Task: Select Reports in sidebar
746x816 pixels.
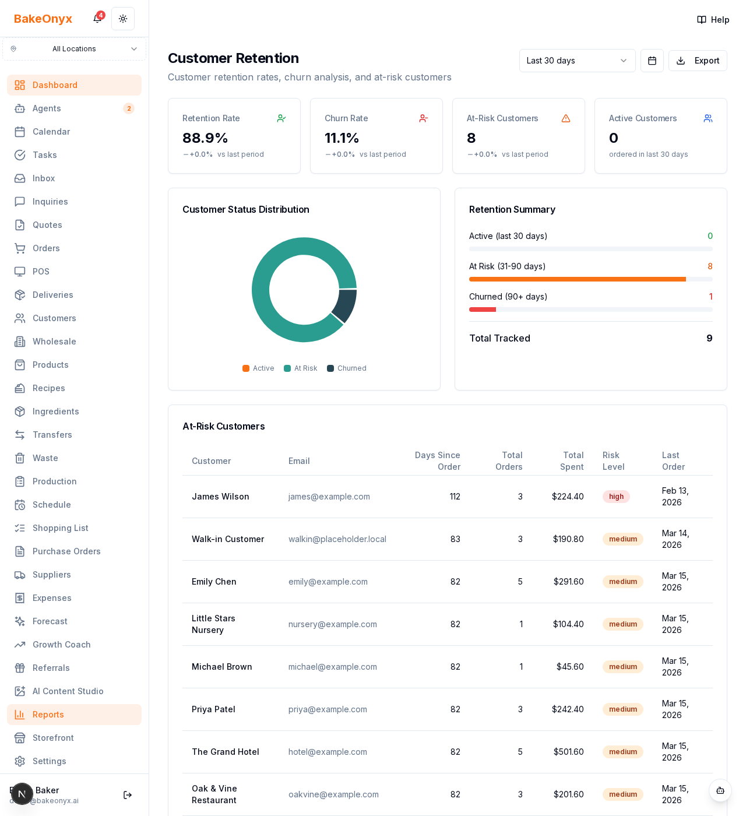Action: point(74,715)
